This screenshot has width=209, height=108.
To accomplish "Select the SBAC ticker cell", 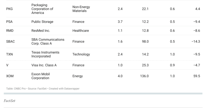I will point(10,42).
